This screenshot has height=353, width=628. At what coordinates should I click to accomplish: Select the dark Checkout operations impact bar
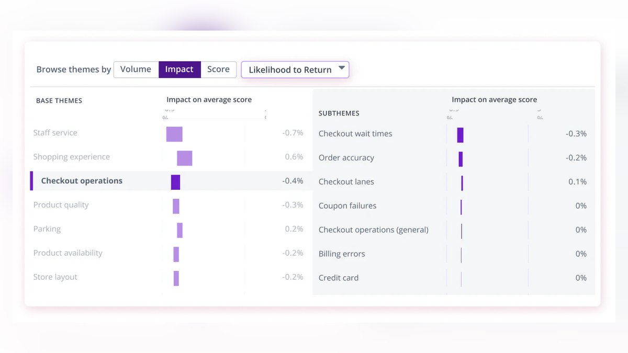[175, 182]
